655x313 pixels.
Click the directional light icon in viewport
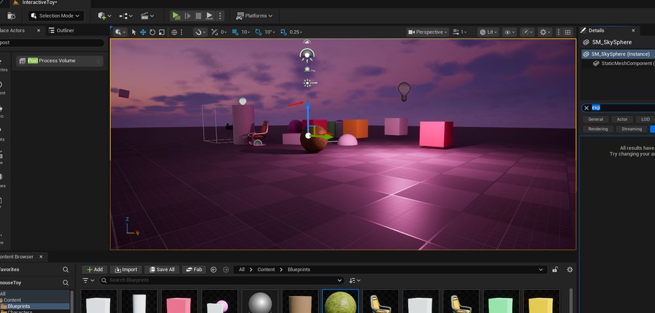(309, 83)
